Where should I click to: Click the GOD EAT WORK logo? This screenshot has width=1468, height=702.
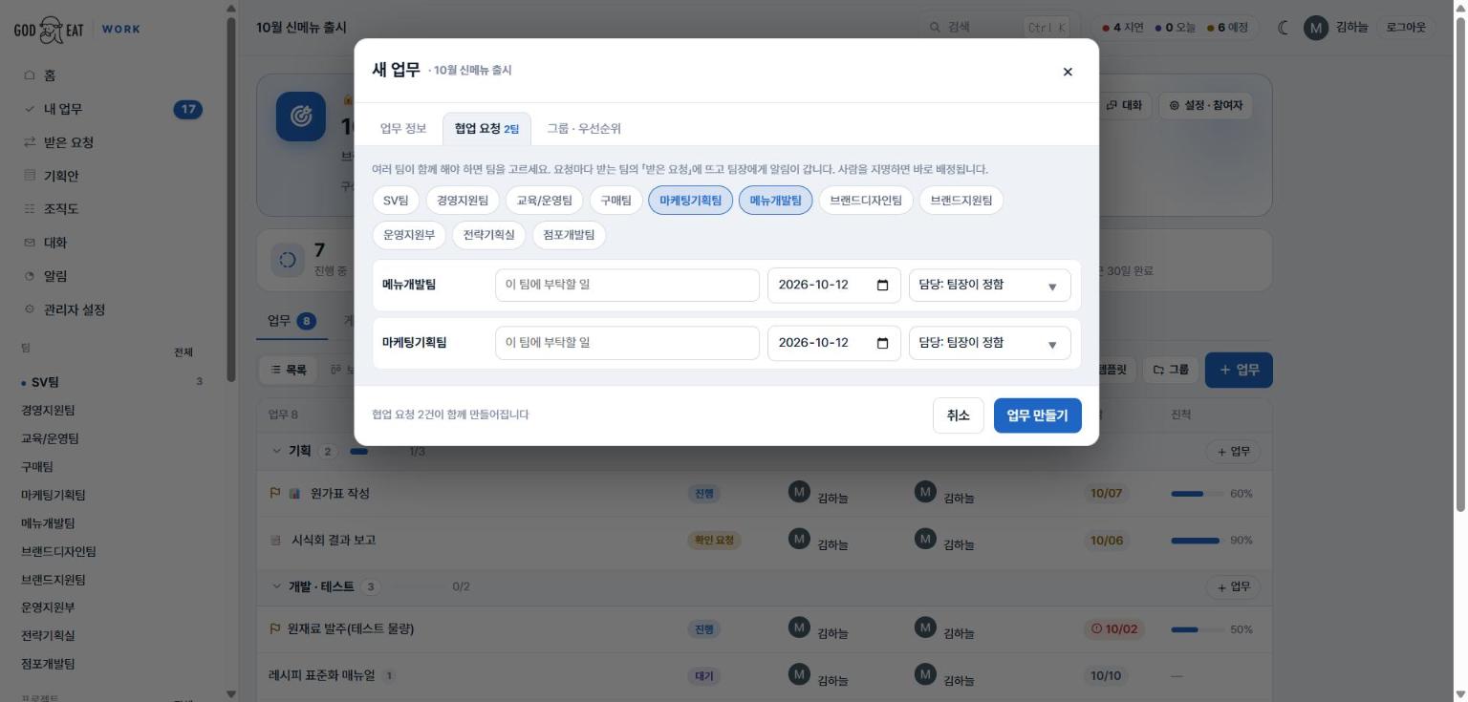tap(77, 29)
